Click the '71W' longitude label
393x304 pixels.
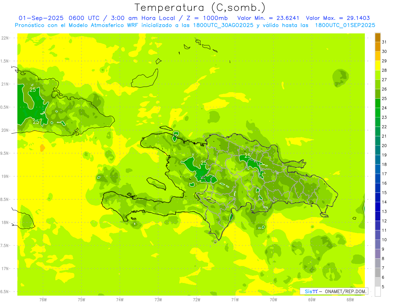pyautogui.click(x=235, y=300)
